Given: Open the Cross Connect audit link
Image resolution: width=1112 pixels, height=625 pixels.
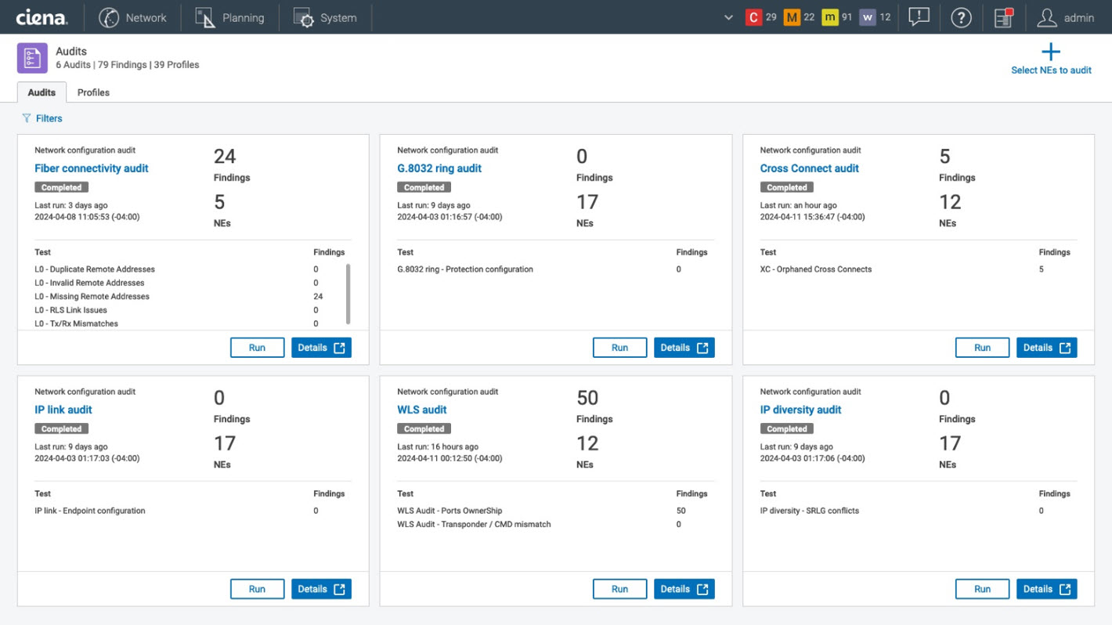Looking at the screenshot, I should click(x=809, y=168).
